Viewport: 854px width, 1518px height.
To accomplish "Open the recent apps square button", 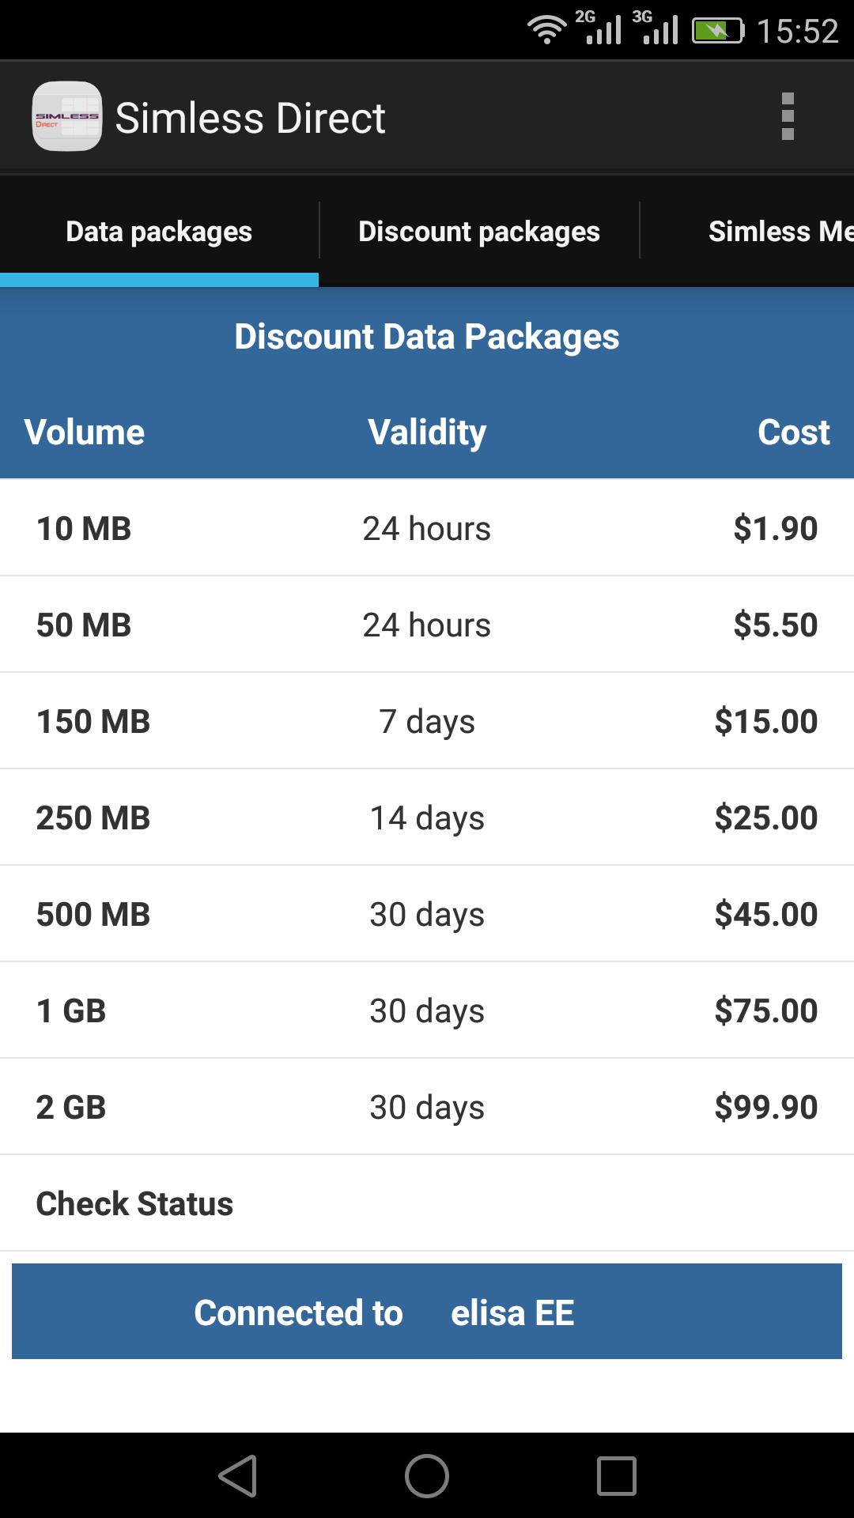I will [x=616, y=1475].
